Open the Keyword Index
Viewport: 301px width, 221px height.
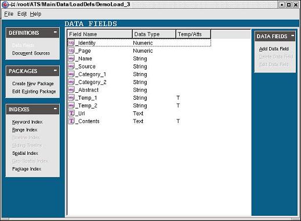[x=27, y=122]
